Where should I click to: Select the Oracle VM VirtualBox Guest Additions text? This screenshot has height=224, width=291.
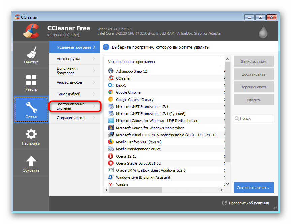[x=151, y=170]
